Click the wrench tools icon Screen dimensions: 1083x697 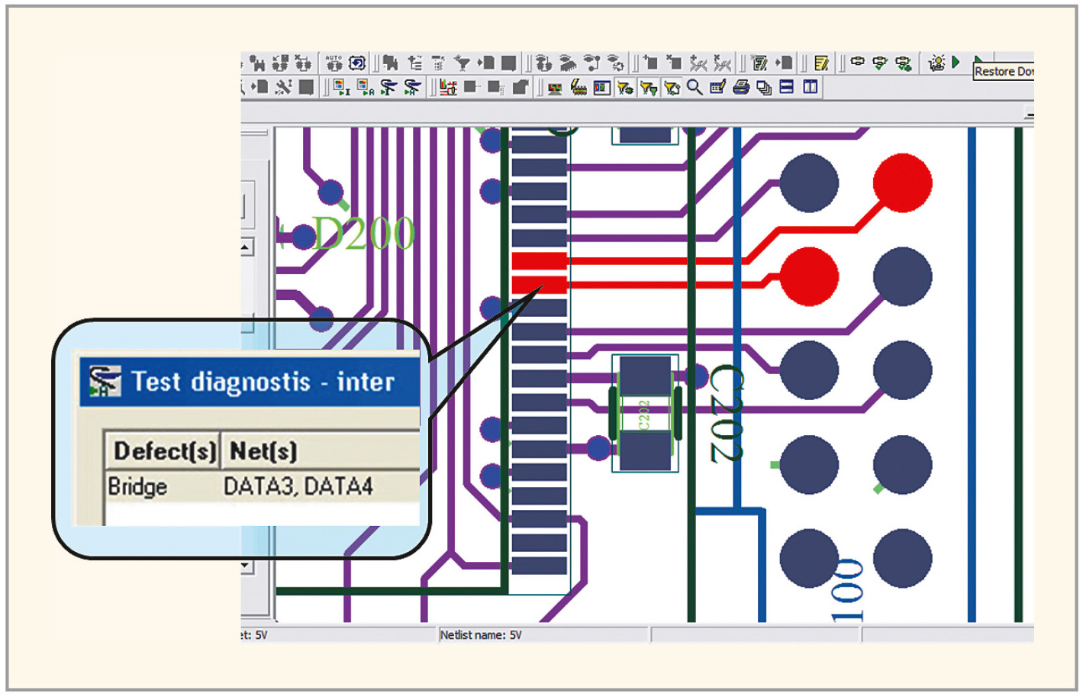[283, 87]
